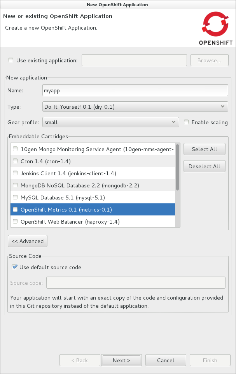Expand the Gear profile dropdown

pos(111,122)
